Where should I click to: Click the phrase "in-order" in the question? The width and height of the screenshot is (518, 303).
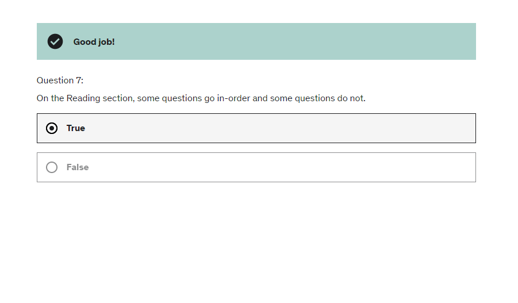(233, 98)
